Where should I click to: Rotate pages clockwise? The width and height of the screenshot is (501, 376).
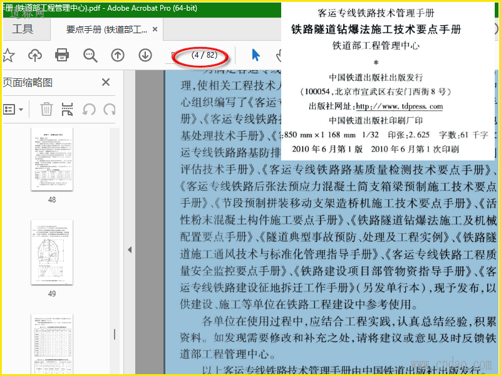[110, 109]
